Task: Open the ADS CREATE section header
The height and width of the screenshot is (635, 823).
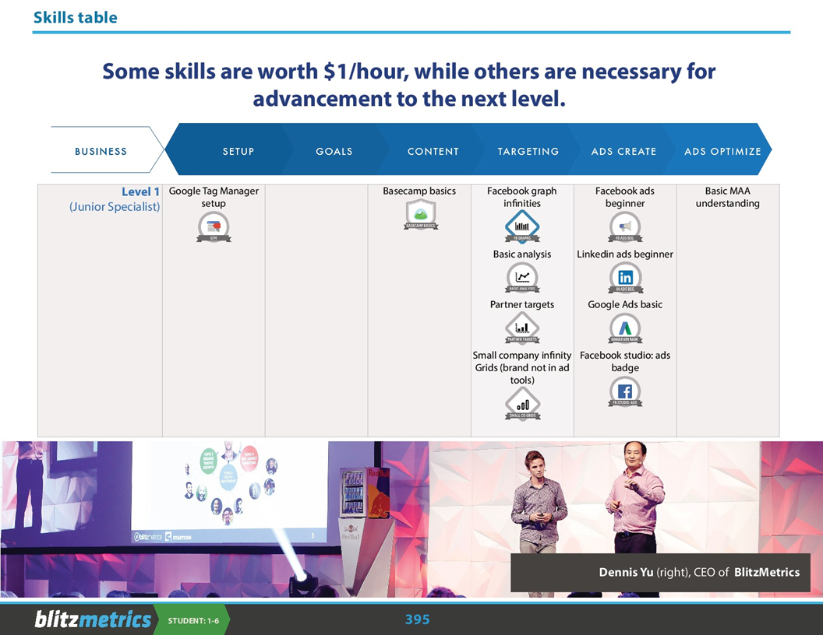Action: coord(623,152)
